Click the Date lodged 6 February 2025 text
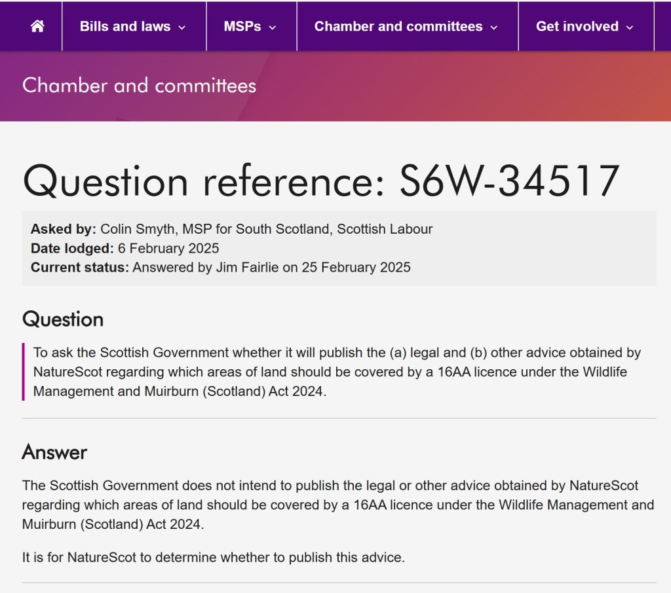 [125, 248]
